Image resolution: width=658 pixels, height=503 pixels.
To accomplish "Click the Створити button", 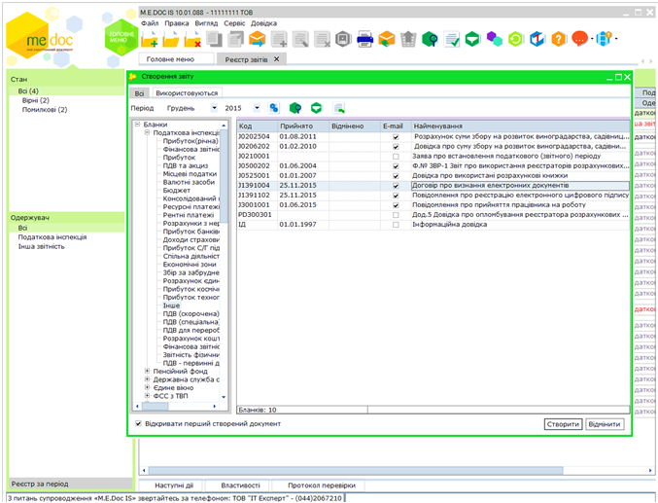I will coord(563,424).
